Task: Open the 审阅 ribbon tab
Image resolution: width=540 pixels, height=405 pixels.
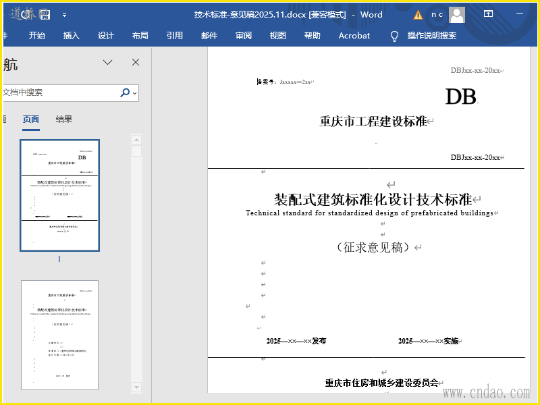Action: pos(244,36)
